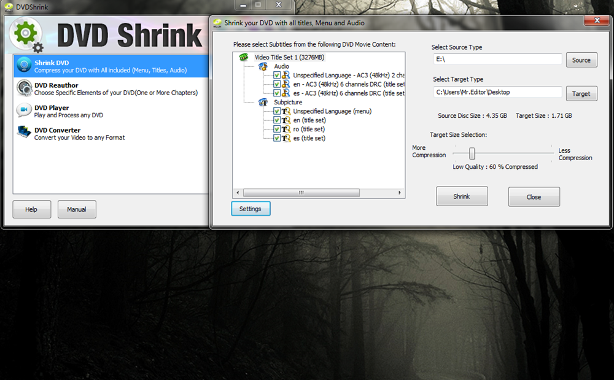Click the compression slider thumb
This screenshot has width=614, height=380.
point(472,153)
